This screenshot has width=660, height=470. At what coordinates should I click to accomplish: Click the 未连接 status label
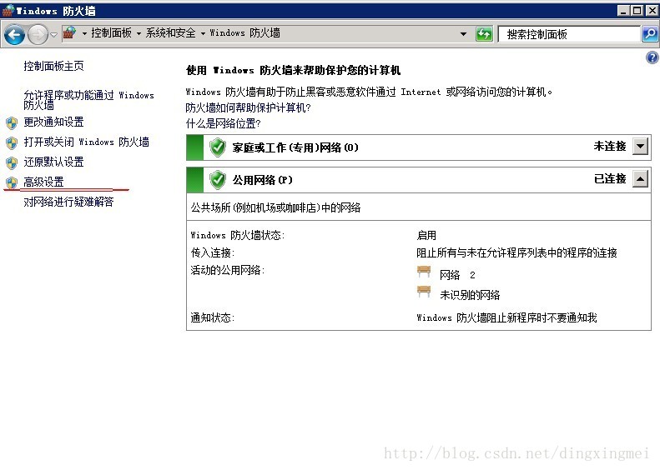coord(610,147)
